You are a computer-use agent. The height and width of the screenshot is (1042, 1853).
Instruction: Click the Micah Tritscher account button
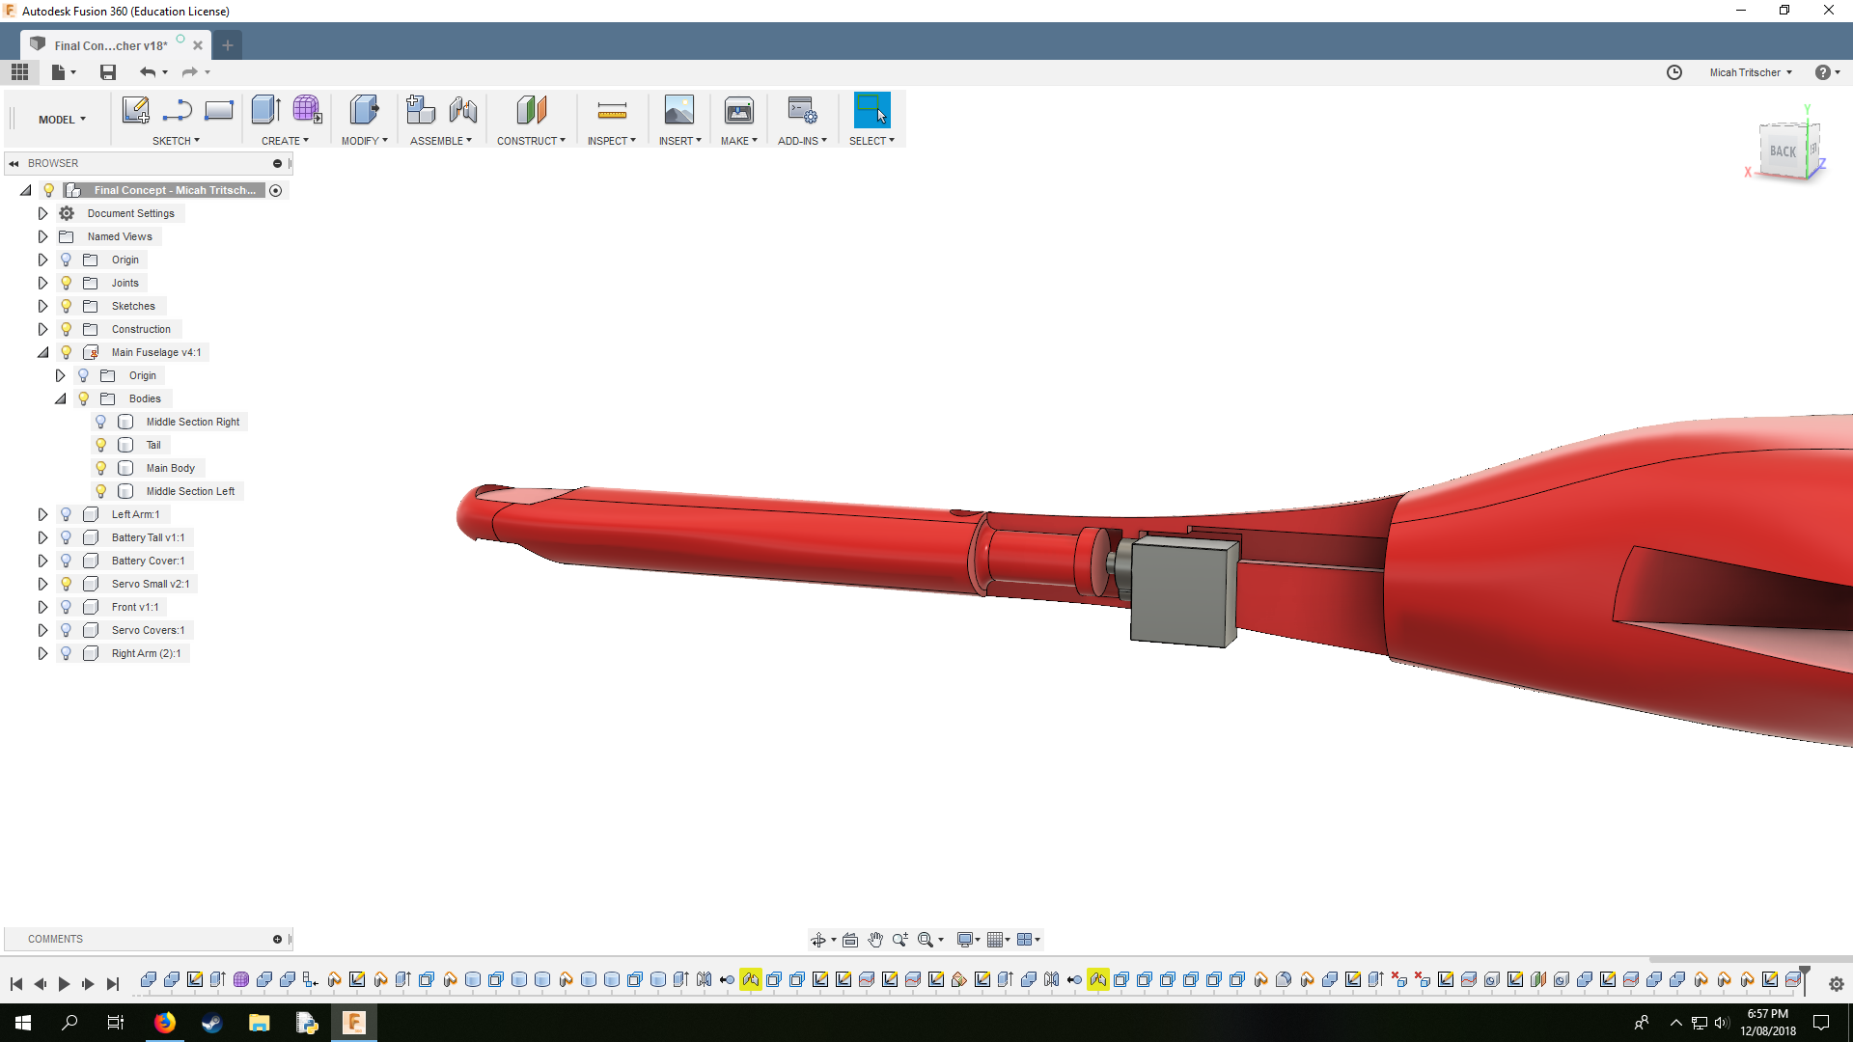[1750, 72]
